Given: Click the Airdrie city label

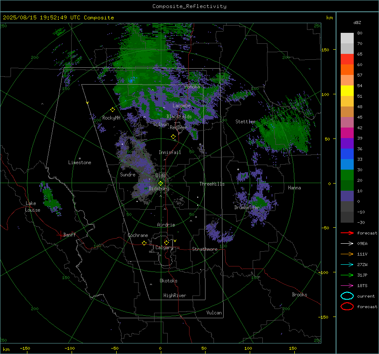Looking at the screenshot, I should (166, 225).
